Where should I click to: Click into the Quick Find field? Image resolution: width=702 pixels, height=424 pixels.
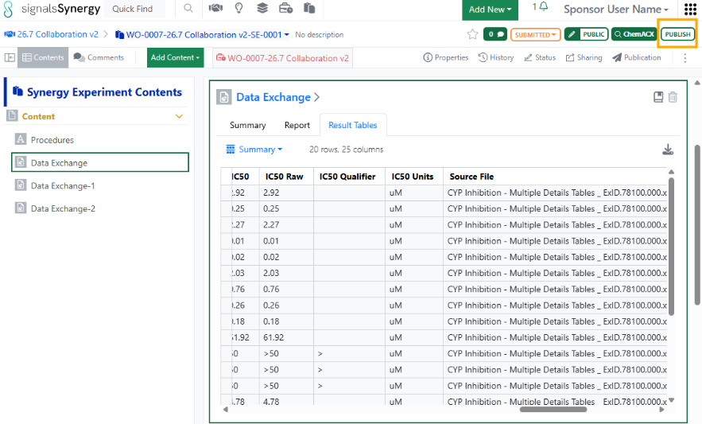click(x=134, y=9)
